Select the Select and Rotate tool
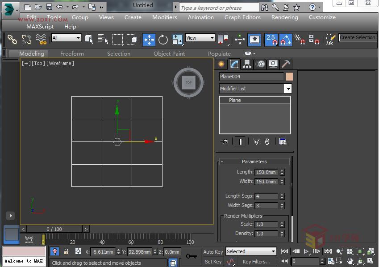Screen dimensions: 379x267 [x=163, y=40]
